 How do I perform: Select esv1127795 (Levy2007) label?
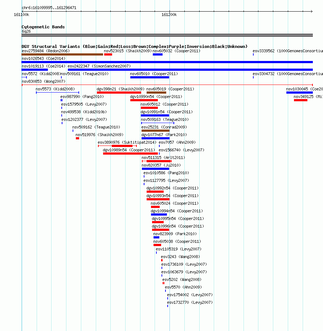(166, 180)
